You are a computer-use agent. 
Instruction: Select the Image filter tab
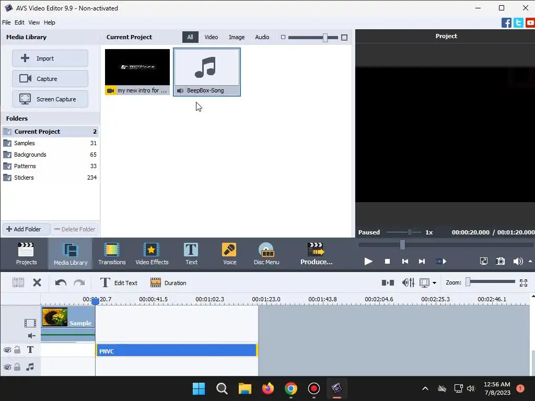[x=237, y=37]
